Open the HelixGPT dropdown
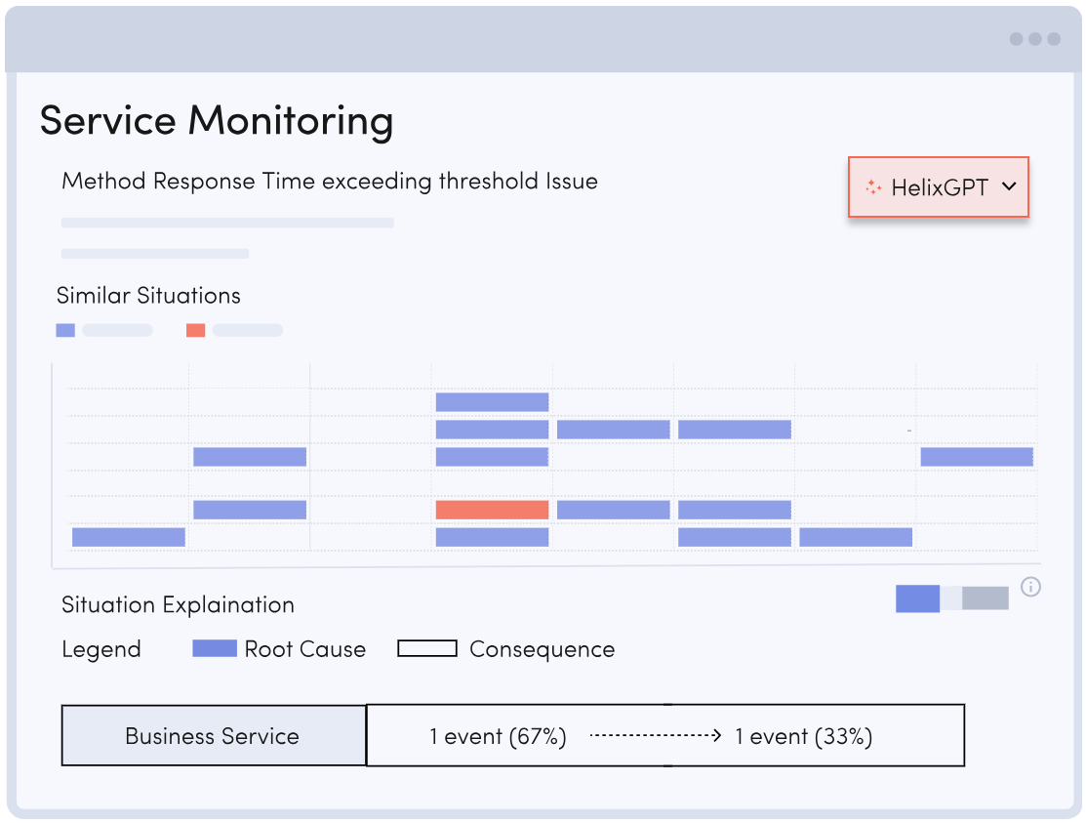Image resolution: width=1086 pixels, height=823 pixels. click(939, 187)
